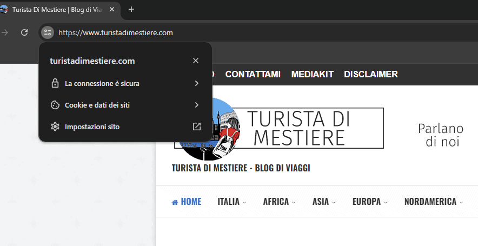Expand the secure connection chevron arrow
This screenshot has width=478, height=246.
[x=197, y=83]
